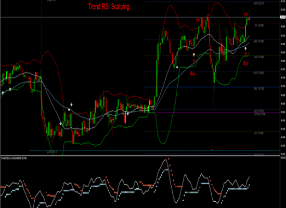The height and width of the screenshot is (208, 286).
Task: Select the Trend RSI Scalping title text
Action: click(x=109, y=7)
